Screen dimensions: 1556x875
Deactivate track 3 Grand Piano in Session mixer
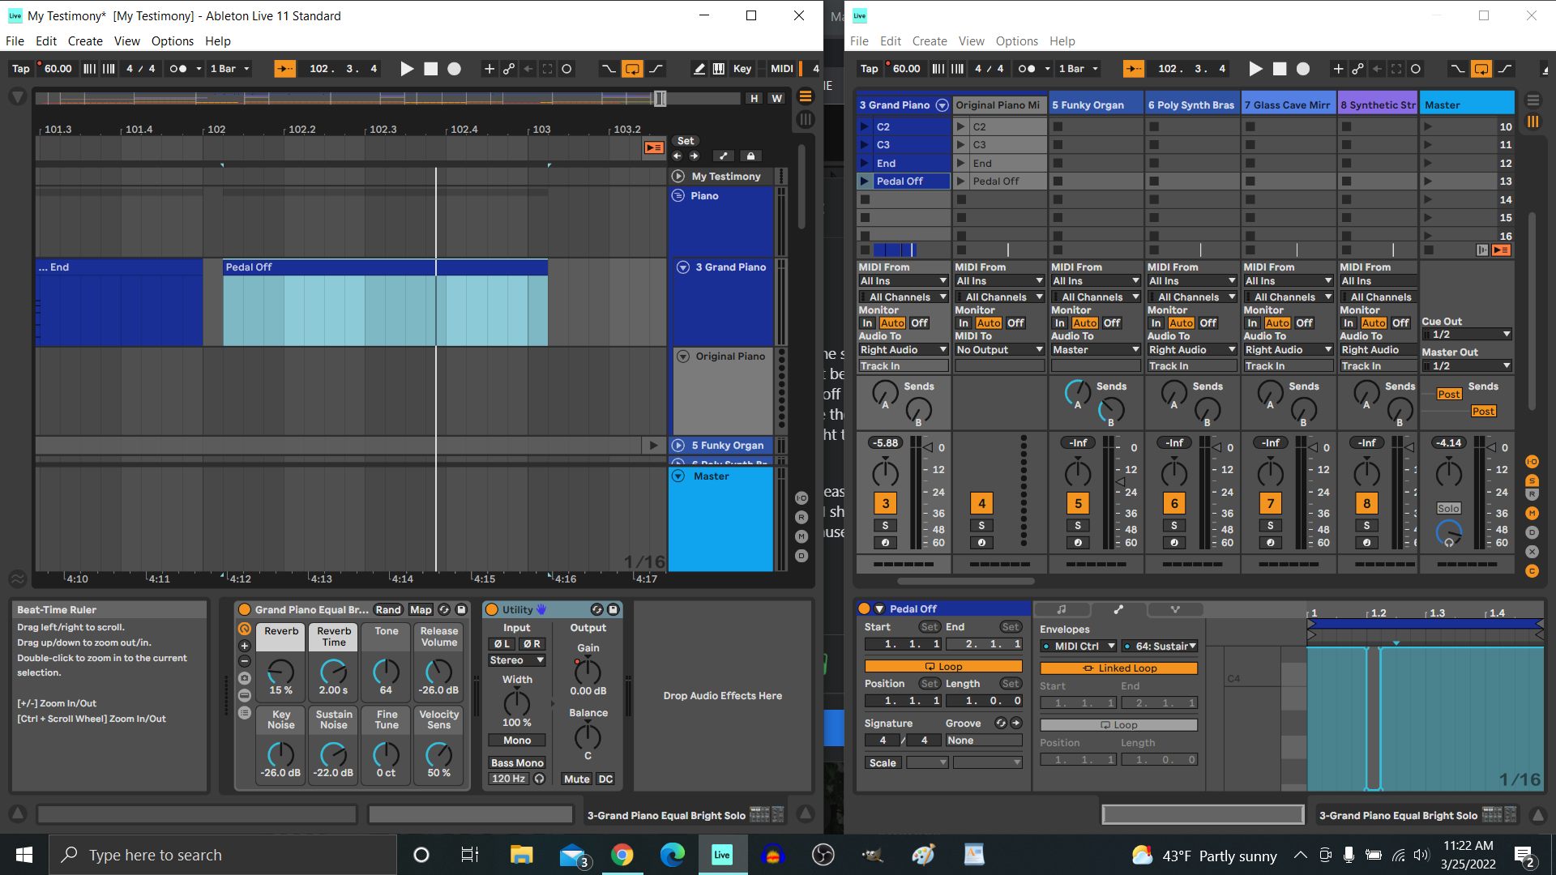click(885, 503)
